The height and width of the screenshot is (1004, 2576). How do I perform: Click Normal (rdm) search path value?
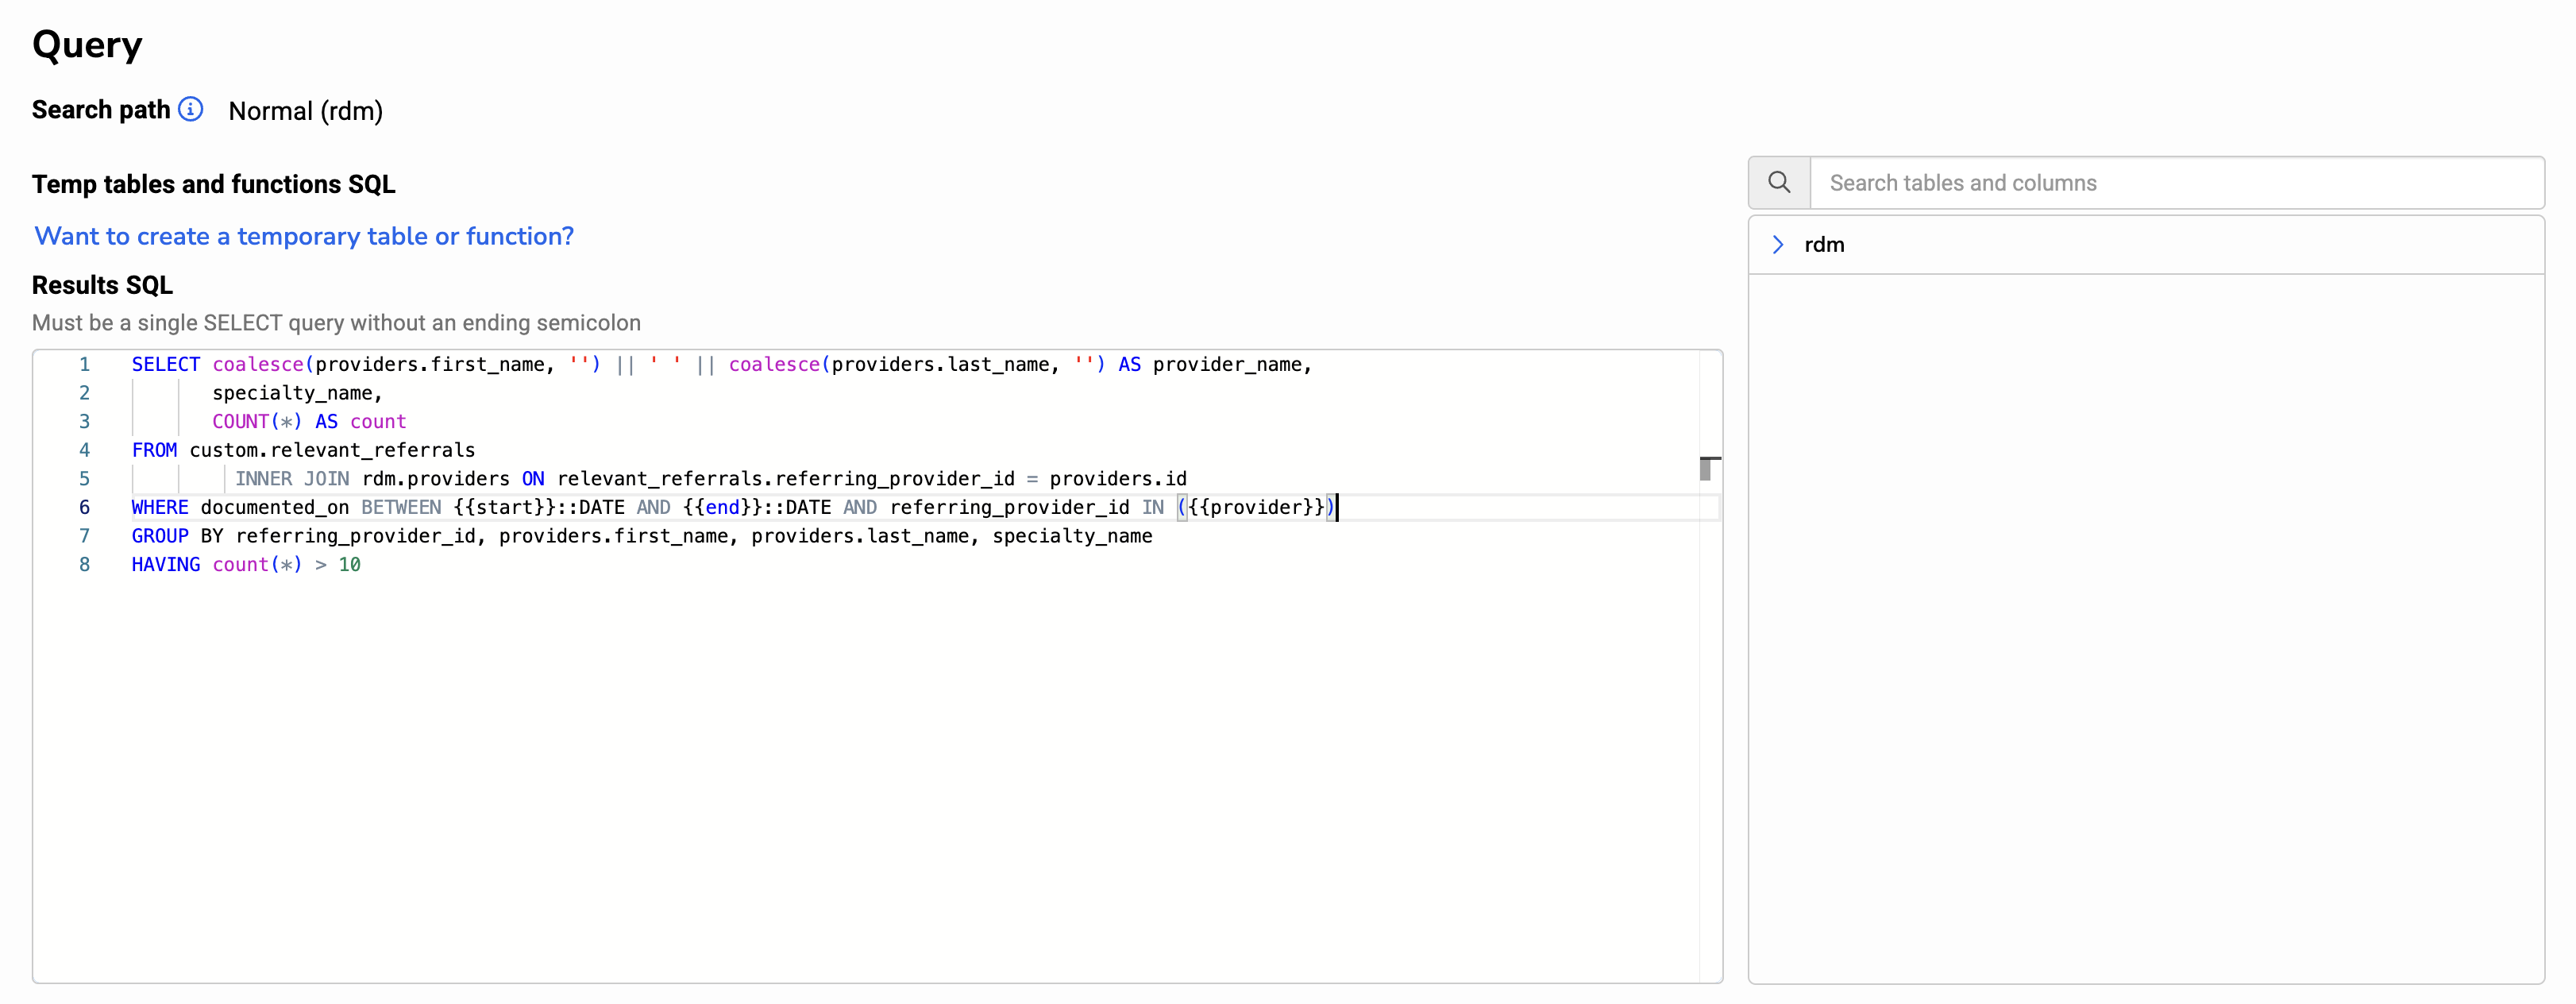[305, 111]
